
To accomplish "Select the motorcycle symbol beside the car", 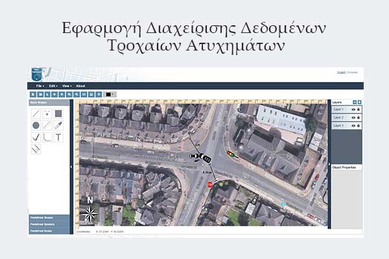I will coord(194,157).
